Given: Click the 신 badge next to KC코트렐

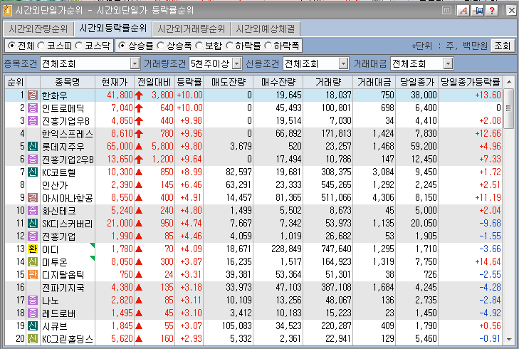Looking at the screenshot, I should tap(33, 172).
